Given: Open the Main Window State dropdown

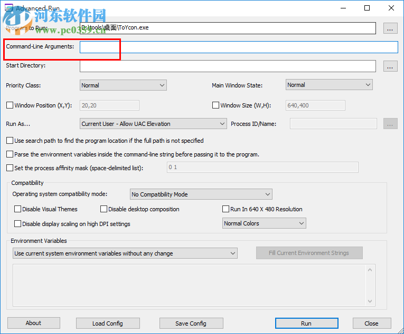Looking at the screenshot, I should pos(329,85).
